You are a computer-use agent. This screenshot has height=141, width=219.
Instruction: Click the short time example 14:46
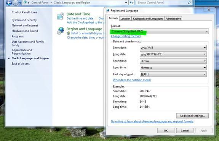[143, 102]
